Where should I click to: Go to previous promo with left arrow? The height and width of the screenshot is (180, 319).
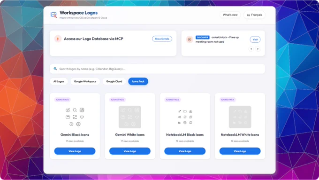[251, 49]
